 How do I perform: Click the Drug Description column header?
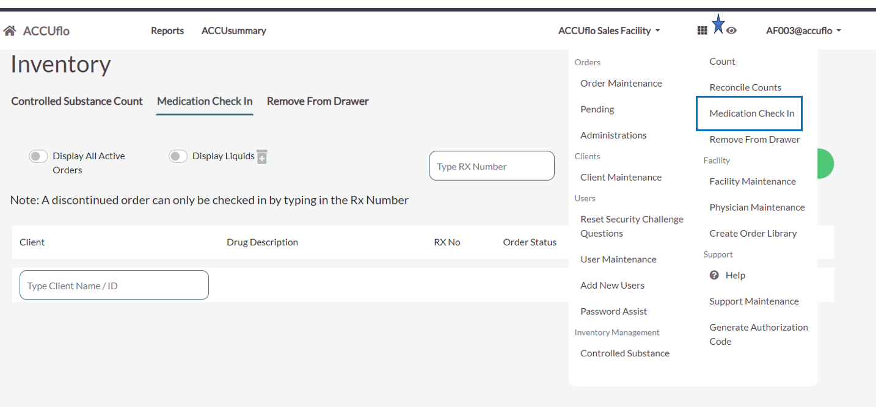tap(262, 242)
